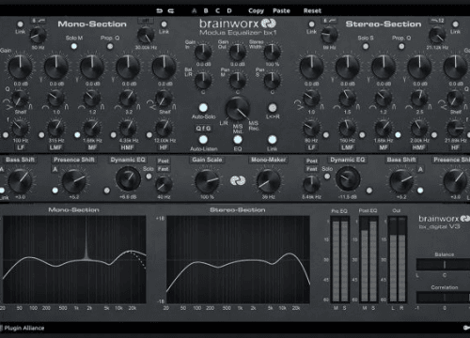
Task: Click Mono-Section HF frequency knob at 12.00k Hz
Action: click(x=164, y=128)
